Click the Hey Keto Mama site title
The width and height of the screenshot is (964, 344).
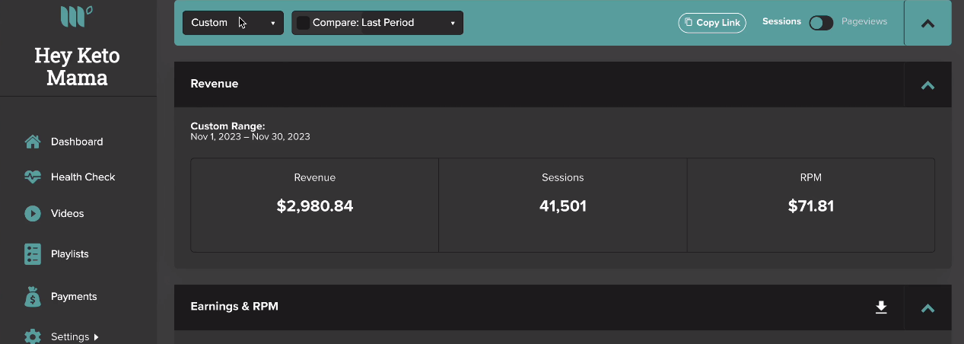click(77, 67)
